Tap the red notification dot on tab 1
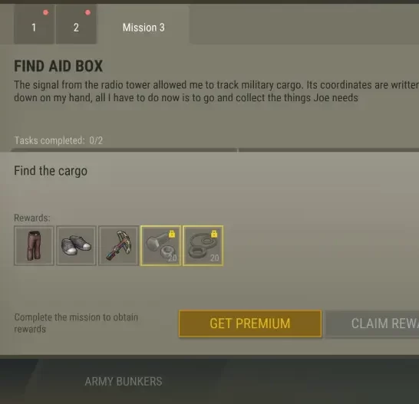The height and width of the screenshot is (404, 419). [46, 12]
